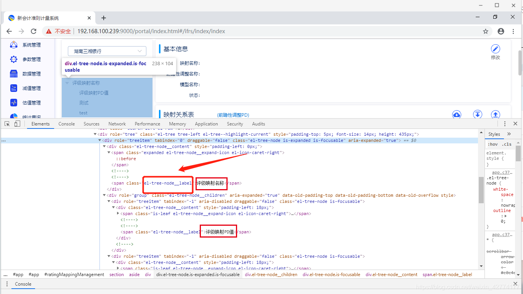Collapse the 评级映射名称 tree node
Viewport: 523px width, 294px height.
67,83
